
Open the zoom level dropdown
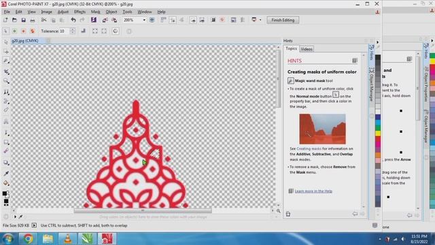click(144, 20)
